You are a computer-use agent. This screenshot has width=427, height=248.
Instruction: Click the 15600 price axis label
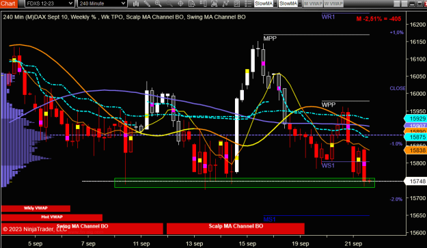point(417,233)
